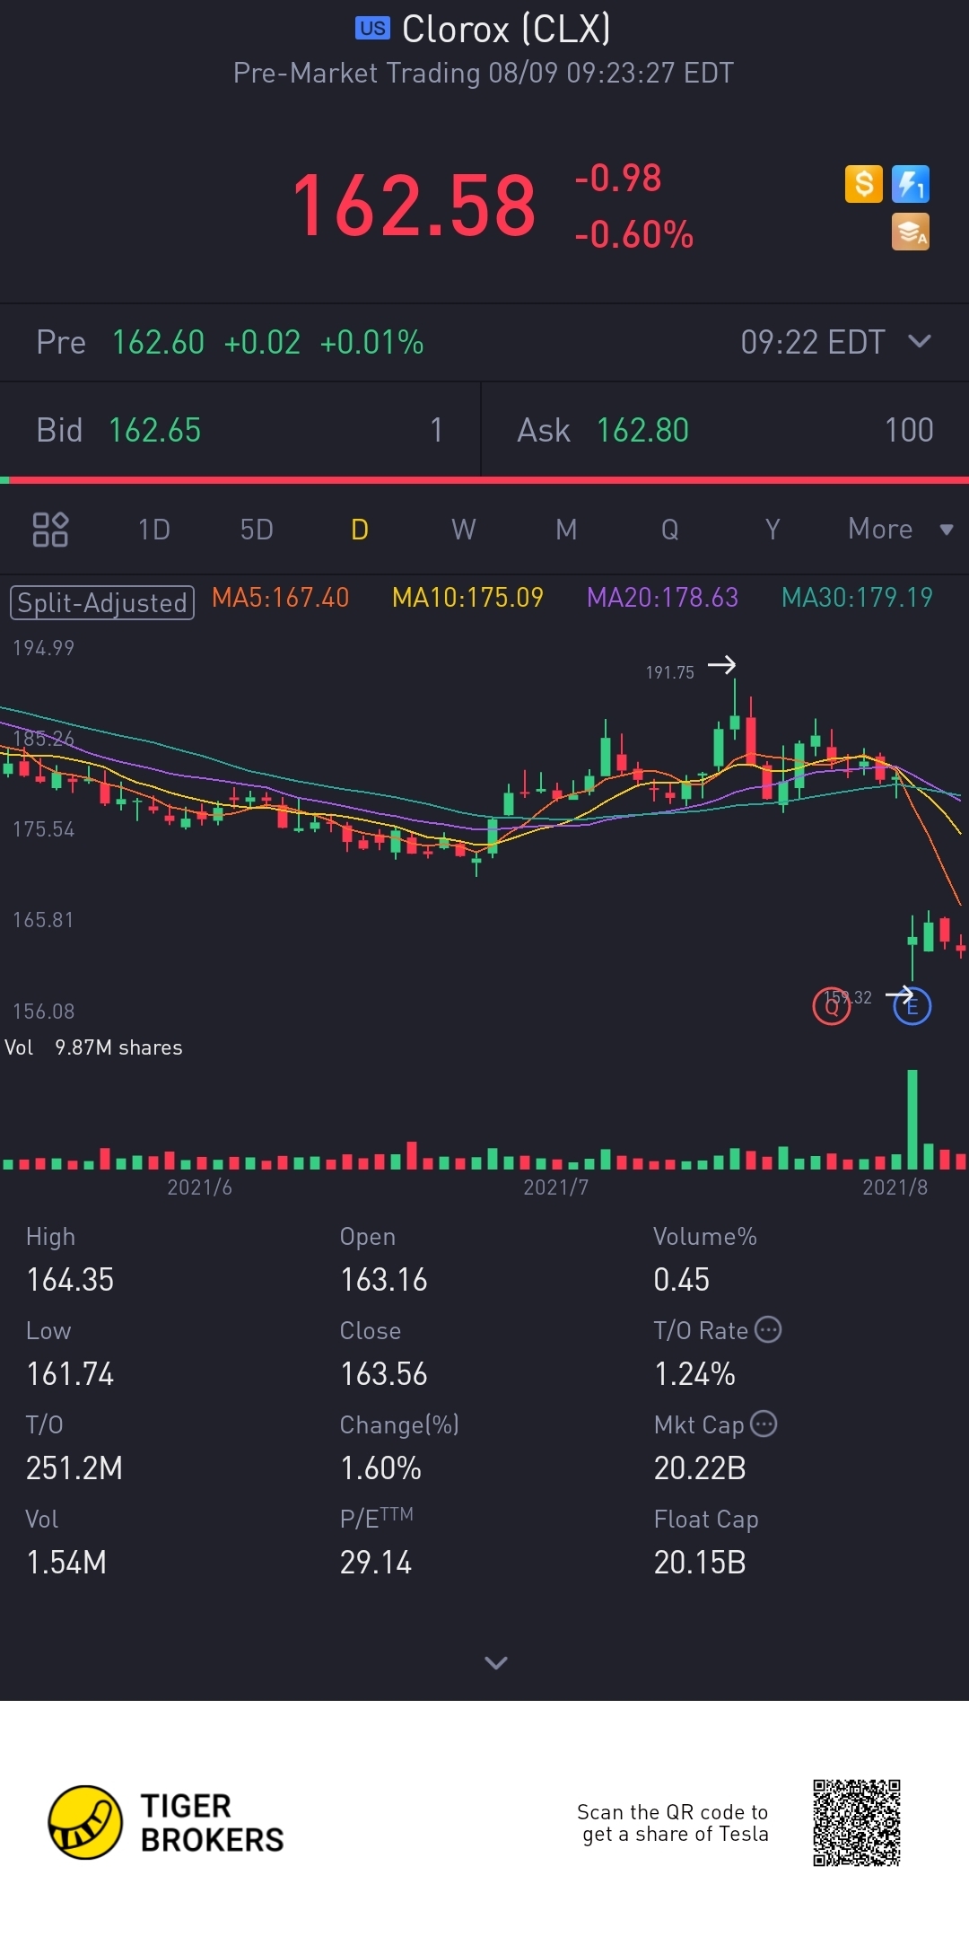
Task: Tap the Close value 163.56
Action: click(x=384, y=1374)
